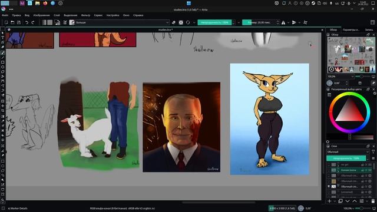
Task: Open an existing document via toolbar folder icon
Action: (12, 22)
